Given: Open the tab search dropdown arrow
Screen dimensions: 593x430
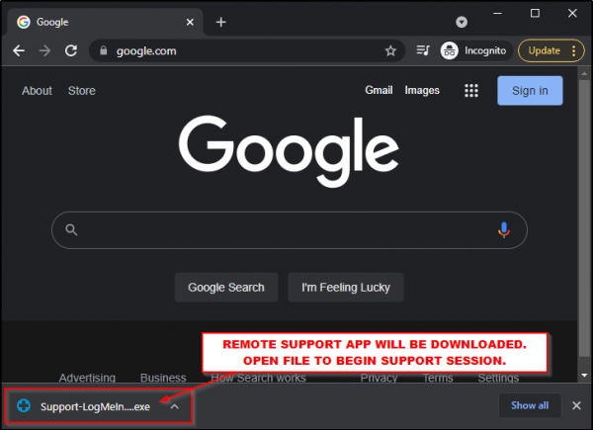Looking at the screenshot, I should [461, 22].
